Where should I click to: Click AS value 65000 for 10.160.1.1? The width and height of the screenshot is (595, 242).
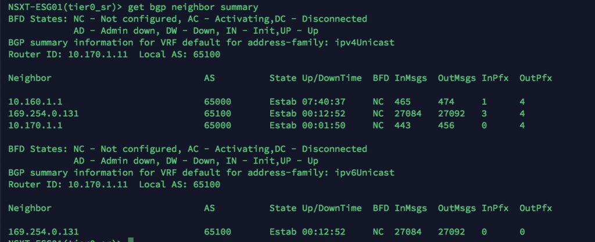click(x=217, y=102)
